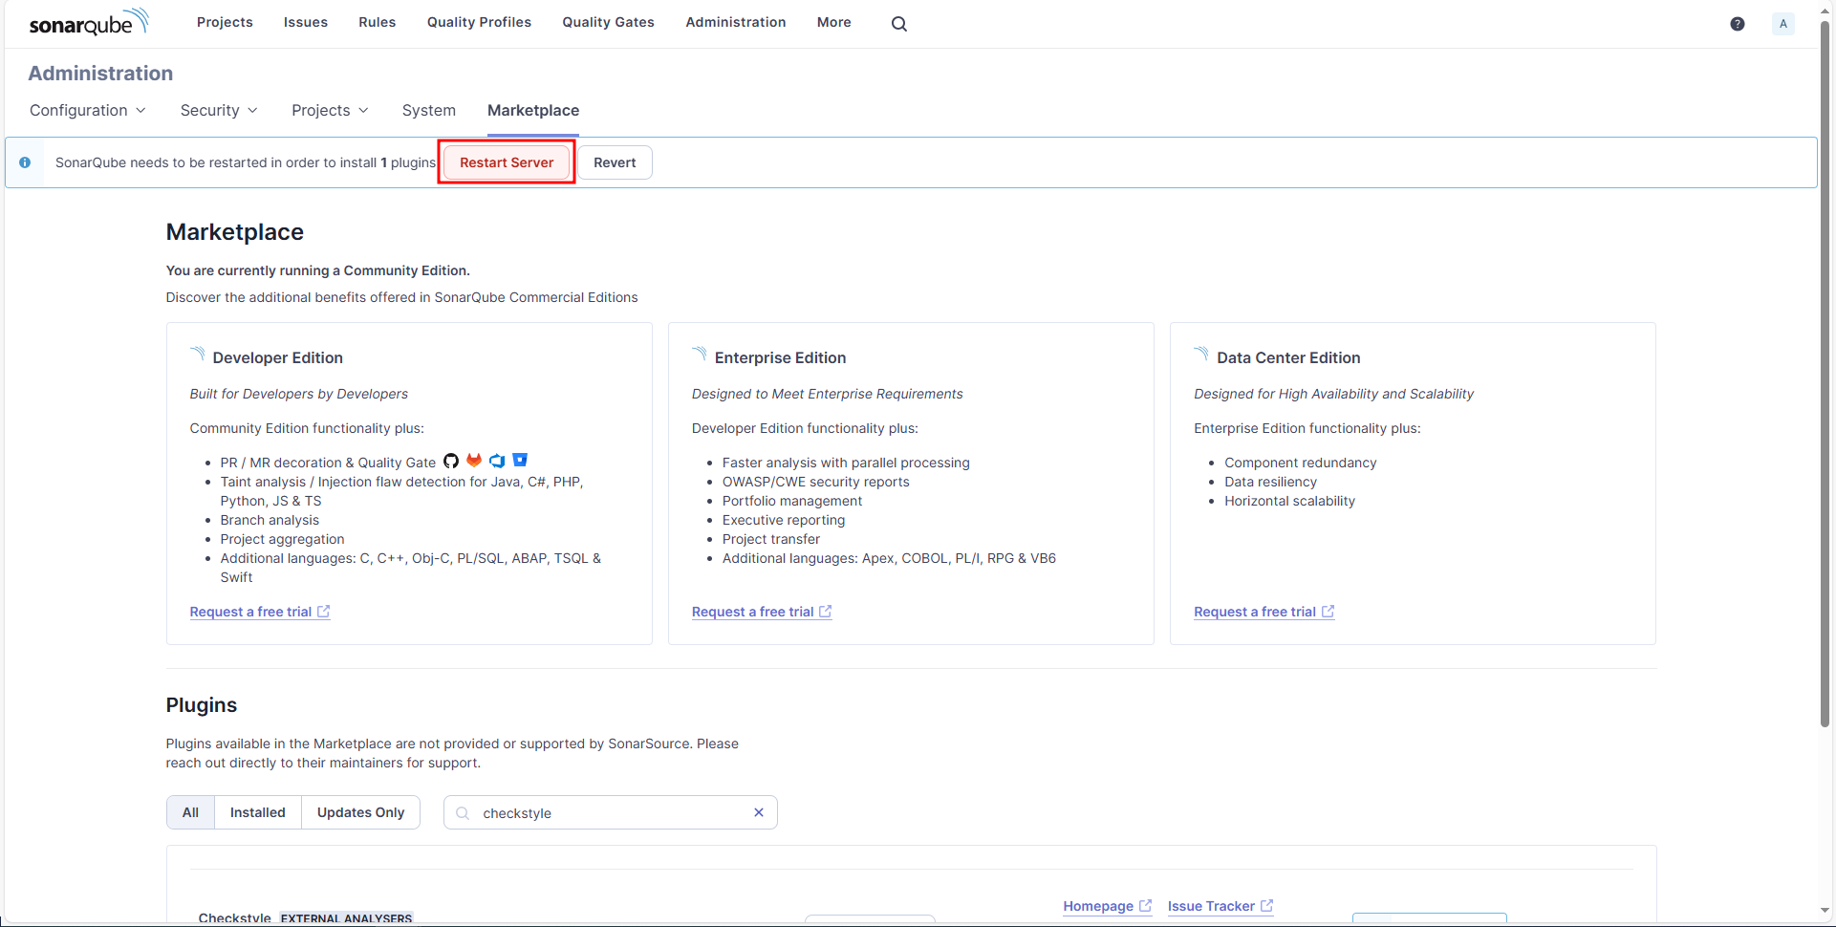1836x927 pixels.
Task: Click the Revert button
Action: coord(615,162)
